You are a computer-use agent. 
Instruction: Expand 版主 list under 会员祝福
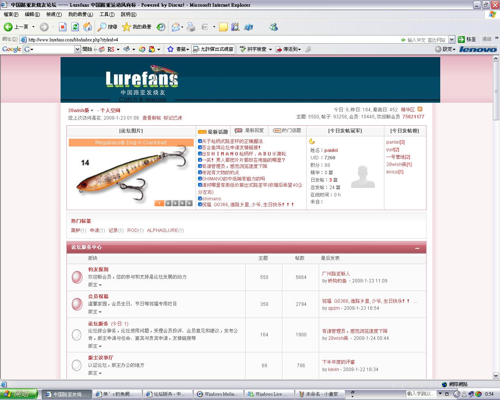pos(95,312)
